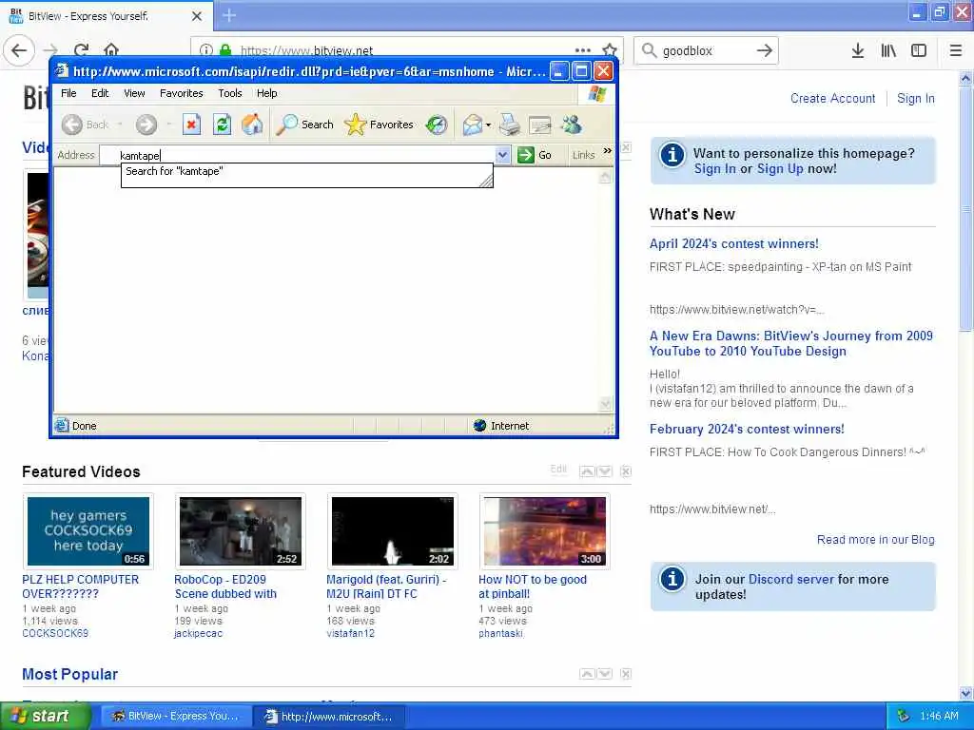
Task: Open April 2024's contest winners post
Action: [x=733, y=244]
